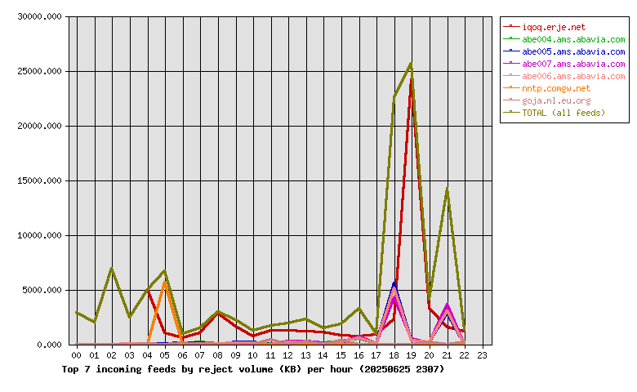Image resolution: width=637 pixels, height=392 pixels.
Task: Click hour 02 on the x-axis
Action: coord(112,355)
